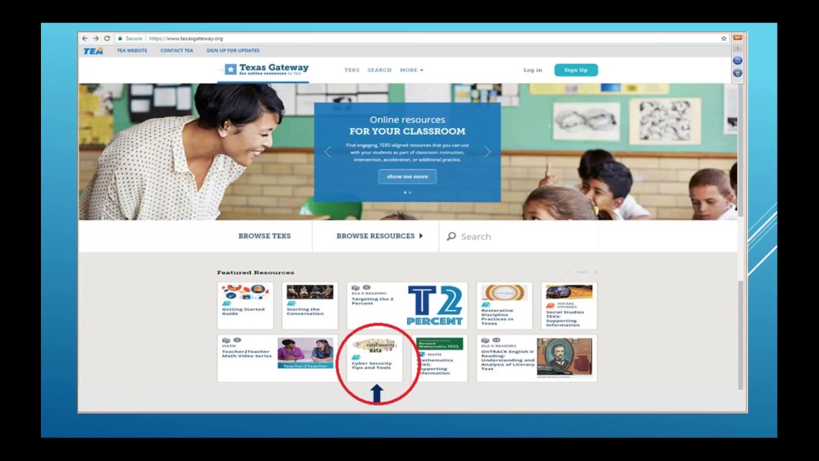The width and height of the screenshot is (819, 461).
Task: Click the TEA logo in the top bar
Action: tap(93, 51)
